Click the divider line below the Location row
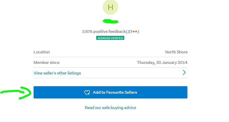Screen dimensions: 229x122 [110, 57]
